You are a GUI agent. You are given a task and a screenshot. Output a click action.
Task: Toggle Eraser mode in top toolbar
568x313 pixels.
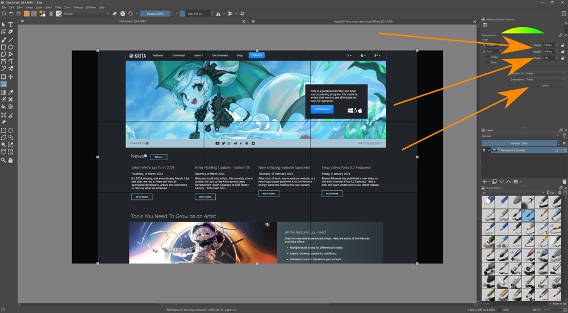point(115,14)
